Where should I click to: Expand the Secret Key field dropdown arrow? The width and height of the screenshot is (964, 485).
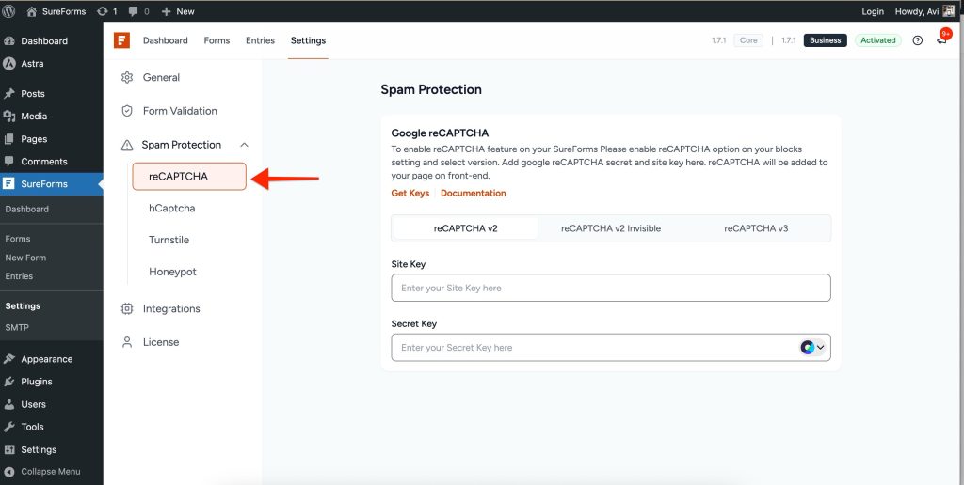(820, 347)
